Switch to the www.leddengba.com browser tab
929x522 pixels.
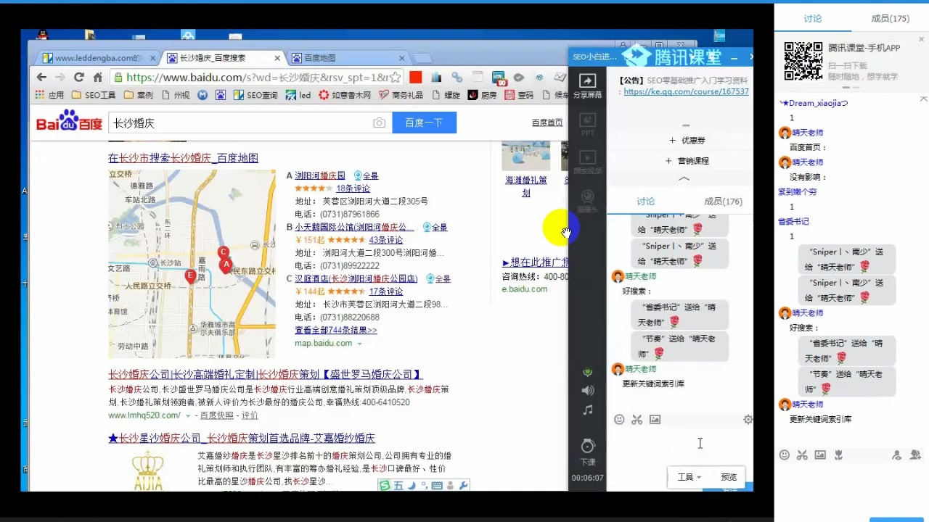point(97,58)
